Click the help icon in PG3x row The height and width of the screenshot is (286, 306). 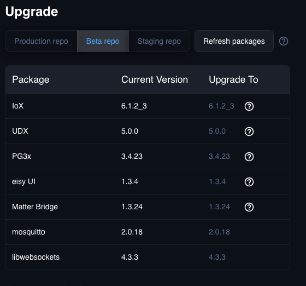tap(249, 157)
